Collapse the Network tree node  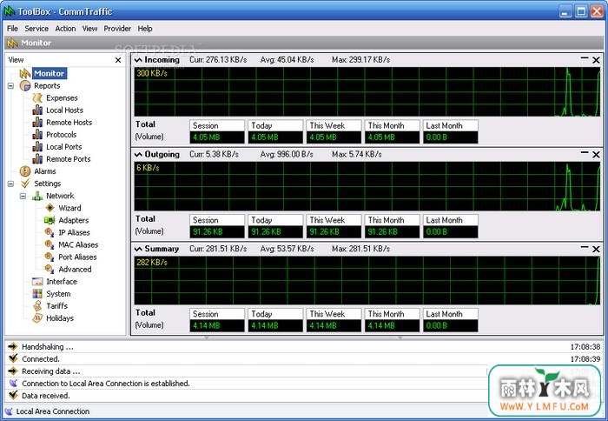pos(23,196)
